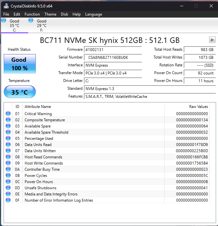Viewport: 218px width, 226px height.
Task: Click the status orb for Percentage Used
Action: tap(8, 139)
